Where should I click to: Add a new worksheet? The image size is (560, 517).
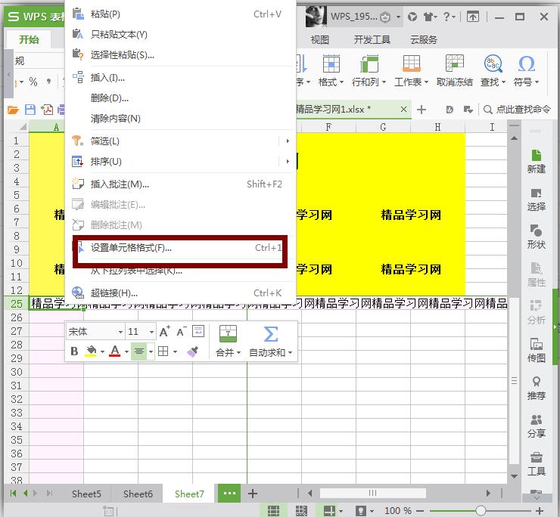pyautogui.click(x=253, y=494)
